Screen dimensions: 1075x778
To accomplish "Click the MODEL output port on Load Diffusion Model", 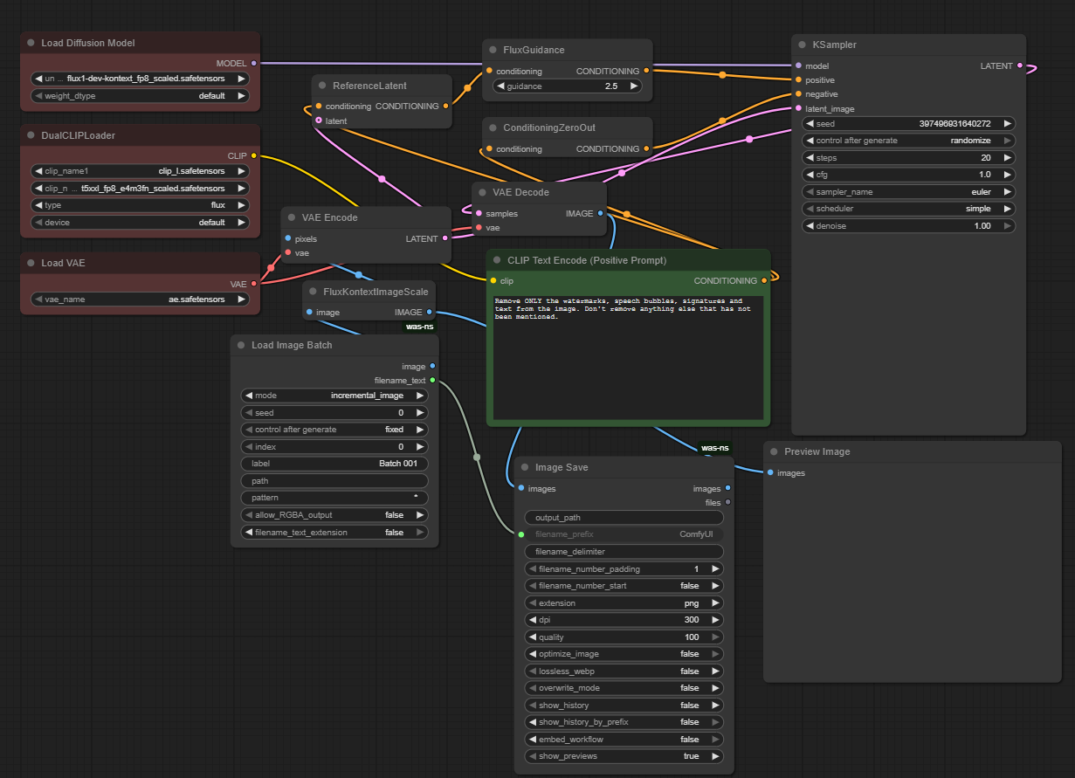I will [254, 63].
